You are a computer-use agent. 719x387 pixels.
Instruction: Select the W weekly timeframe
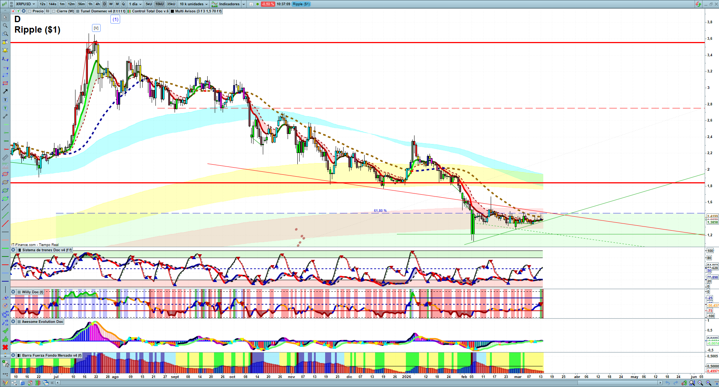point(111,4)
